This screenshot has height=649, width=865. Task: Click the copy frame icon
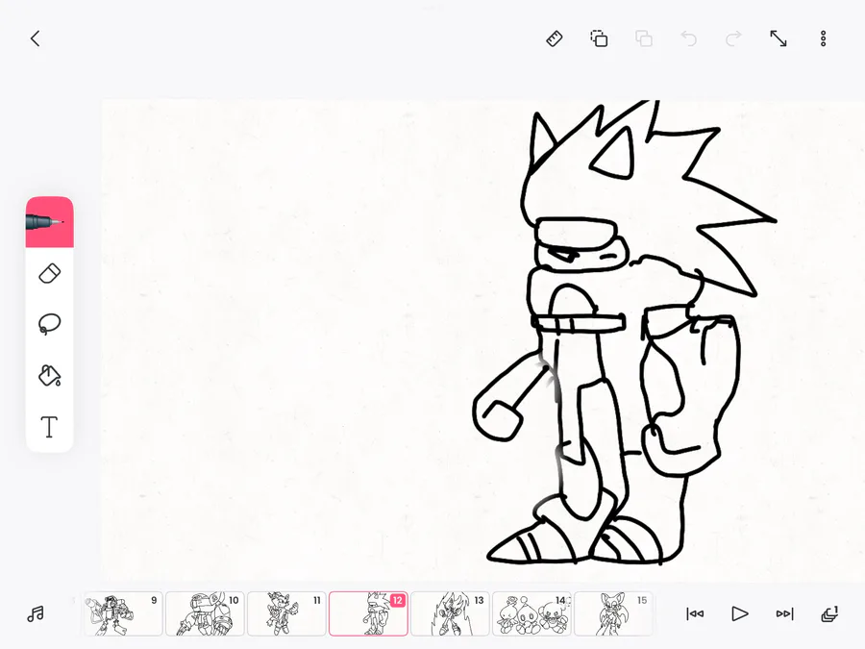pos(599,38)
